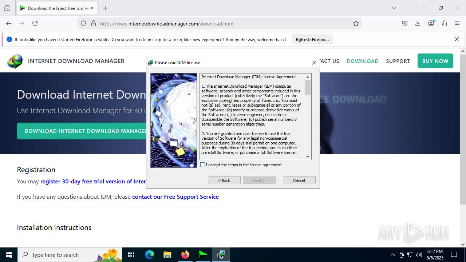The image size is (466, 262).
Task: Open Firefox account icon
Action: click(x=431, y=23)
